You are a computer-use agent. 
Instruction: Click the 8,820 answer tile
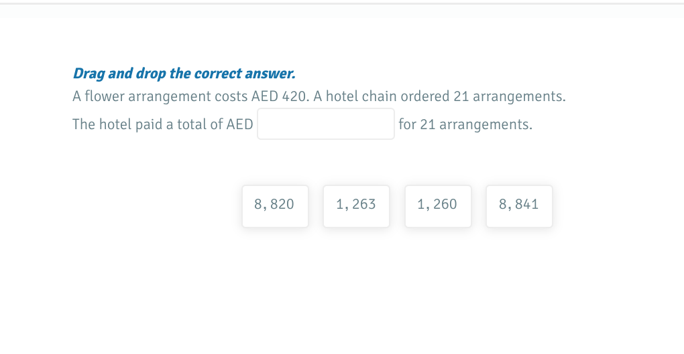(275, 205)
